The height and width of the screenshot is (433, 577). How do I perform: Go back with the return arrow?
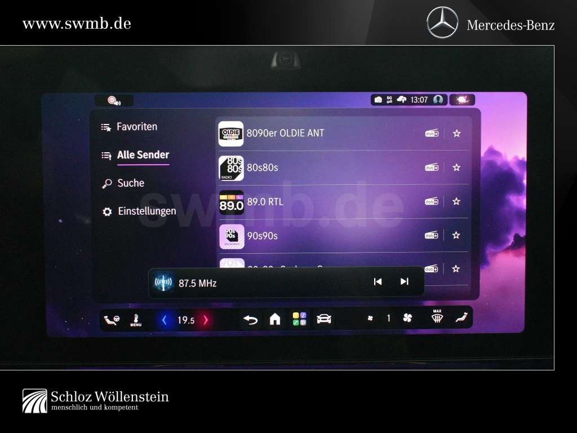[251, 320]
